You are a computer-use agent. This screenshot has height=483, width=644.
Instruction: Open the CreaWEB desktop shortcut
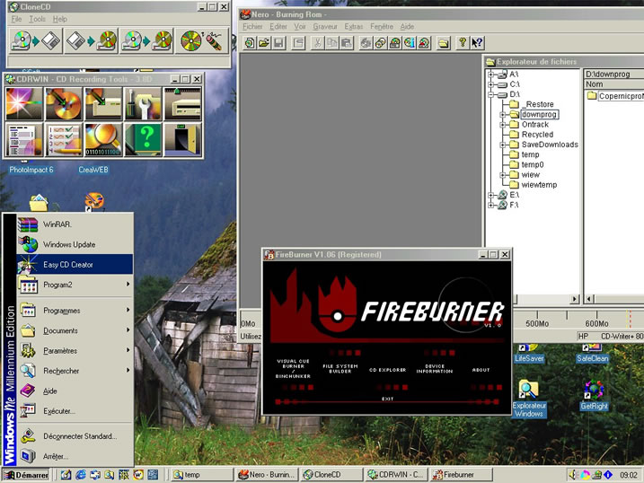(x=93, y=169)
